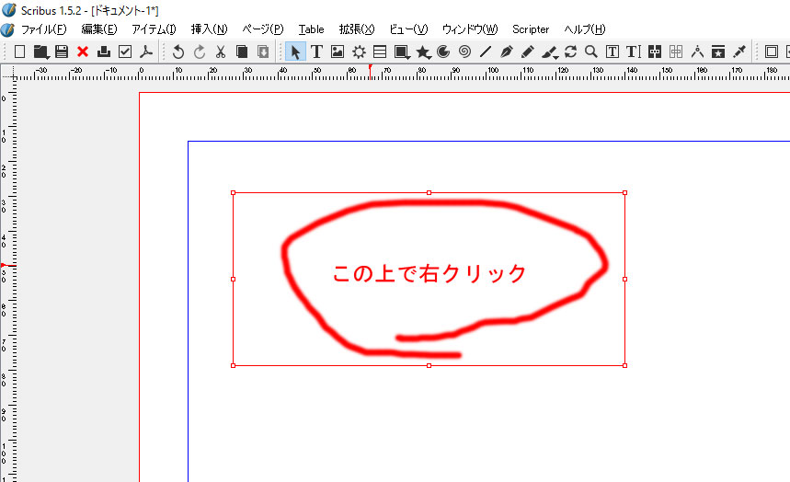
Task: Open the ヘルプ(H) menu
Action: click(x=585, y=29)
